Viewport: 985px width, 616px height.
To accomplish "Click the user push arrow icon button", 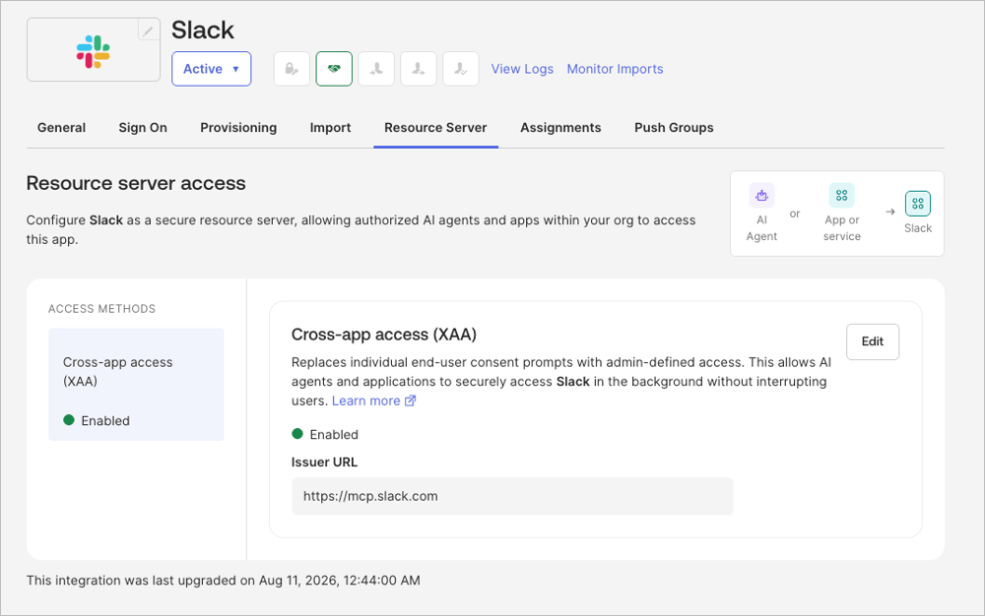I will 419,68.
